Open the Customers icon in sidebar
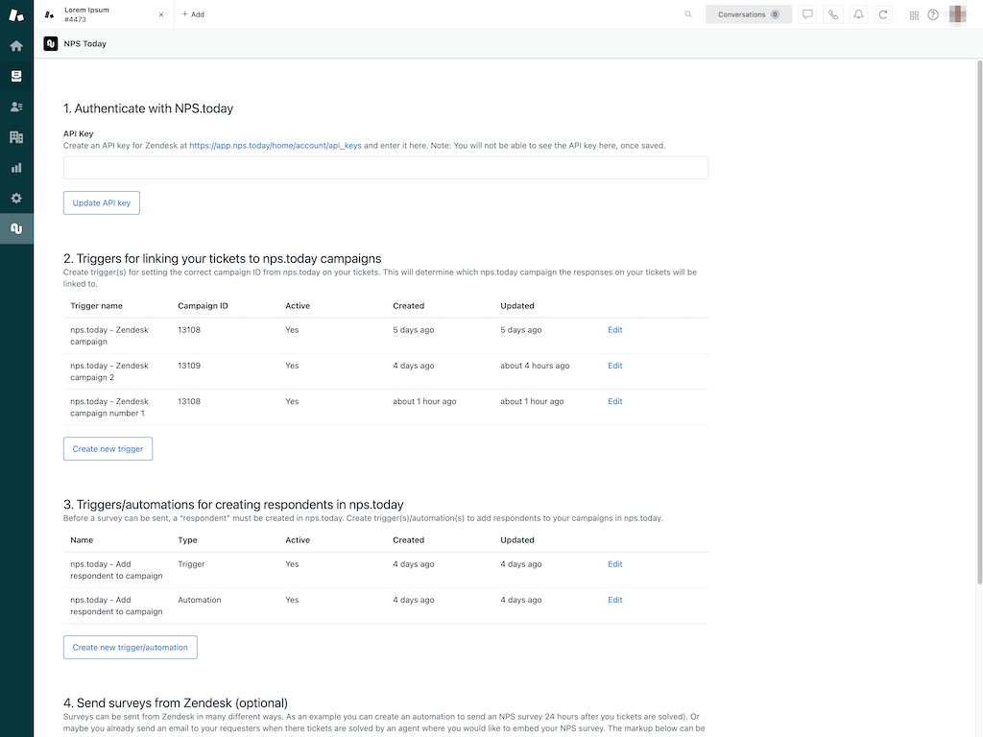983x737 pixels. [x=16, y=107]
